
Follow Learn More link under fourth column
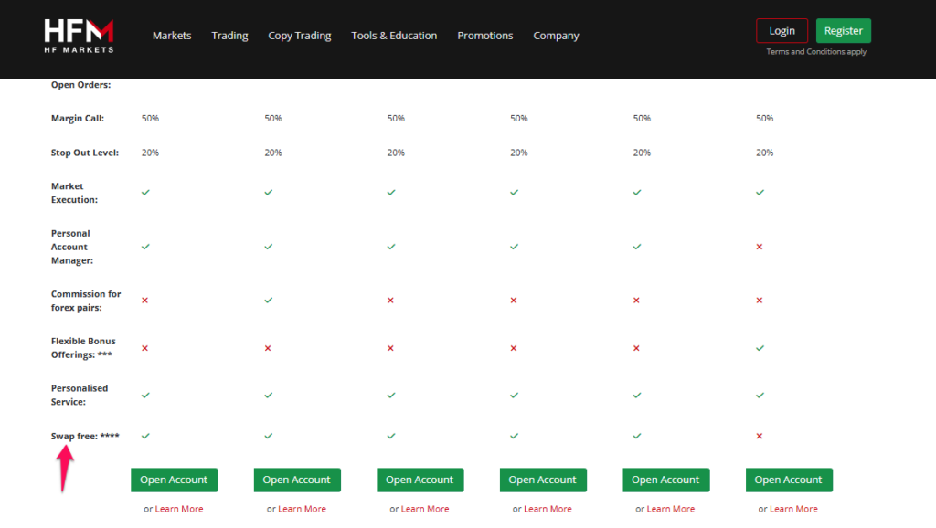[548, 509]
